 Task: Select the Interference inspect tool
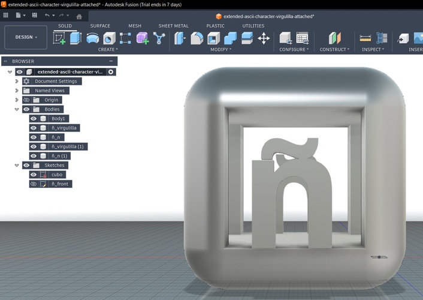(x=382, y=38)
